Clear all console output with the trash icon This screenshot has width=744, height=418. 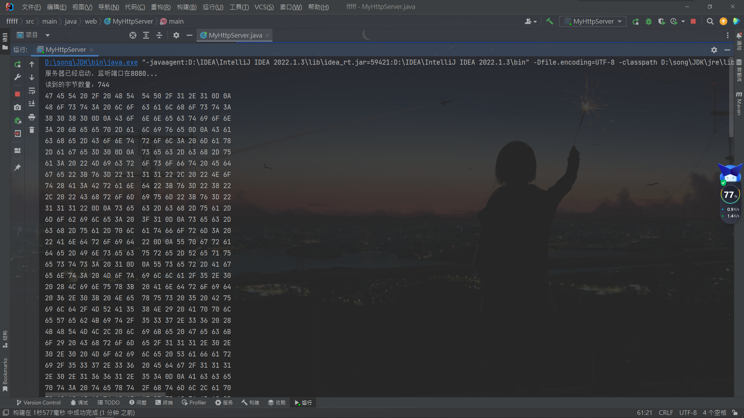tap(32, 130)
